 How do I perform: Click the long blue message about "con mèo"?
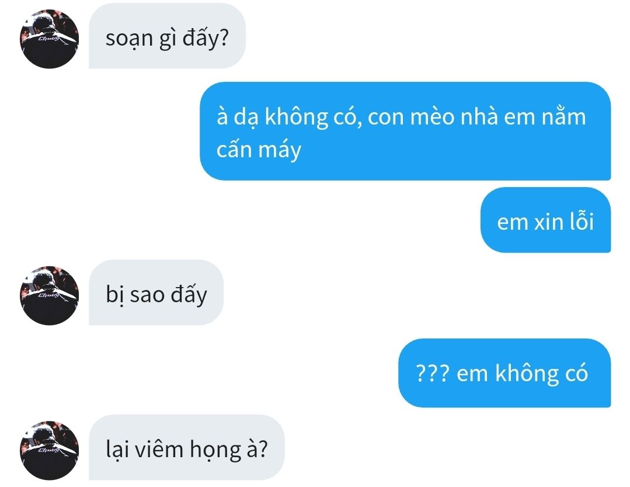[x=405, y=131]
